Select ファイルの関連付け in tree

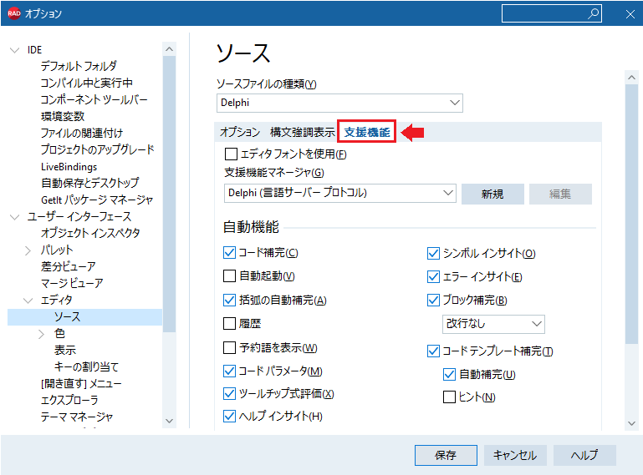tap(82, 133)
